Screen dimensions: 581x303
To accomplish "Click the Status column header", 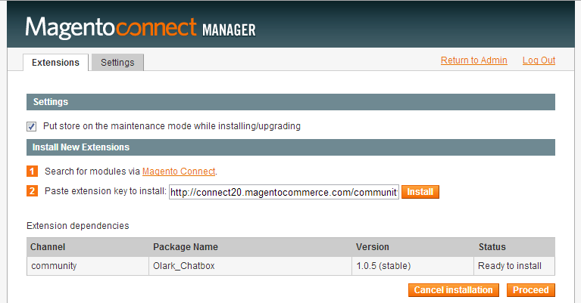I will 492,247.
